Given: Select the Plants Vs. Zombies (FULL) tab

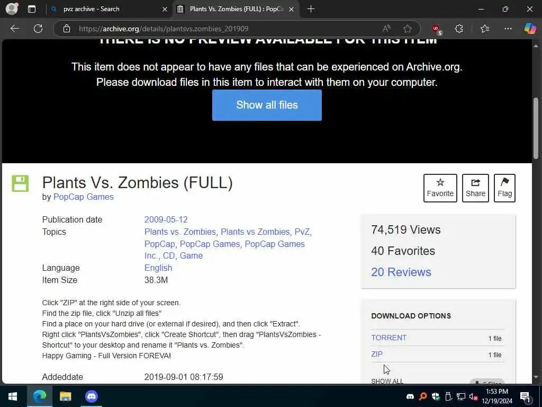Looking at the screenshot, I should [237, 9].
